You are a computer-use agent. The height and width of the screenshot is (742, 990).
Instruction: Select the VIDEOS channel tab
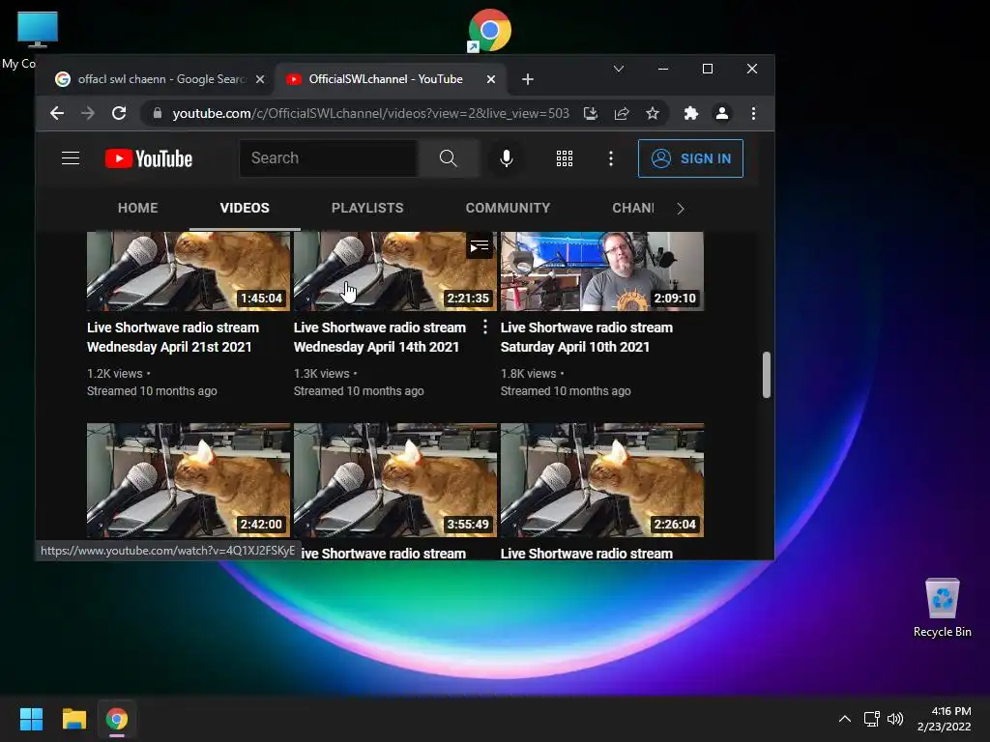[x=245, y=209]
